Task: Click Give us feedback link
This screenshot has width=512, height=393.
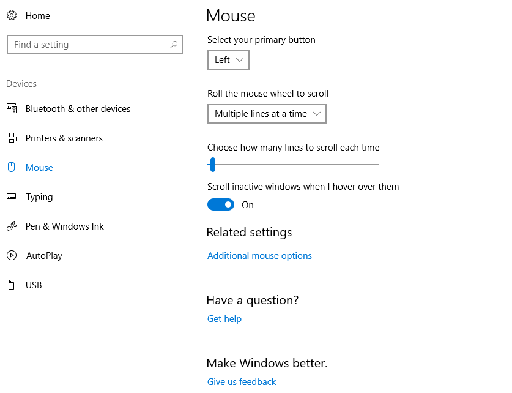Action: point(242,381)
